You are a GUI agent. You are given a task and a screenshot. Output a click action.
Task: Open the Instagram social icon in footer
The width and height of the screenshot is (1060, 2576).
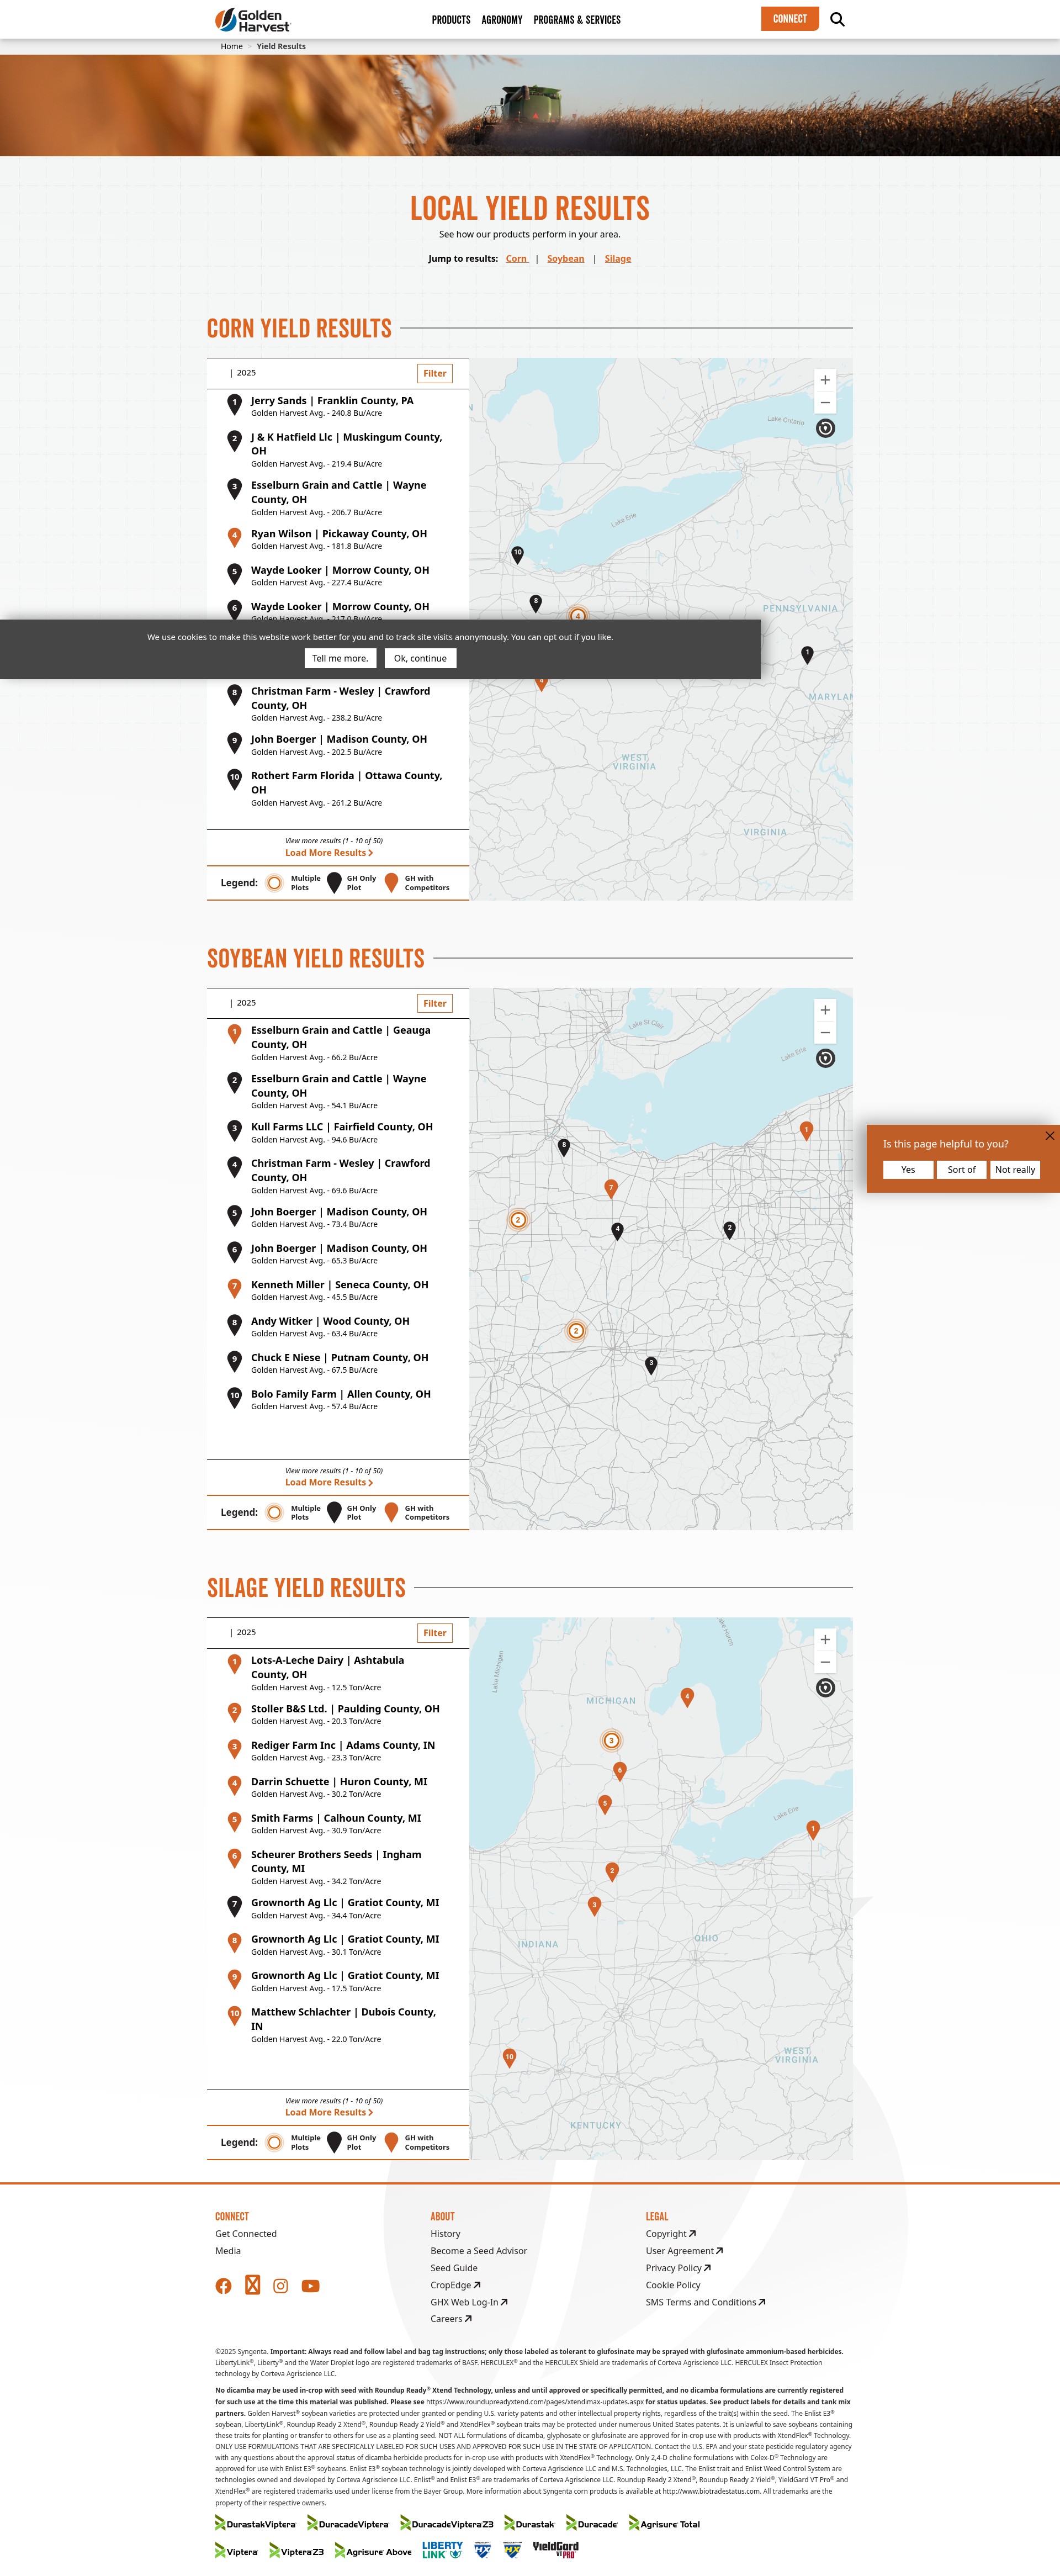(281, 2286)
